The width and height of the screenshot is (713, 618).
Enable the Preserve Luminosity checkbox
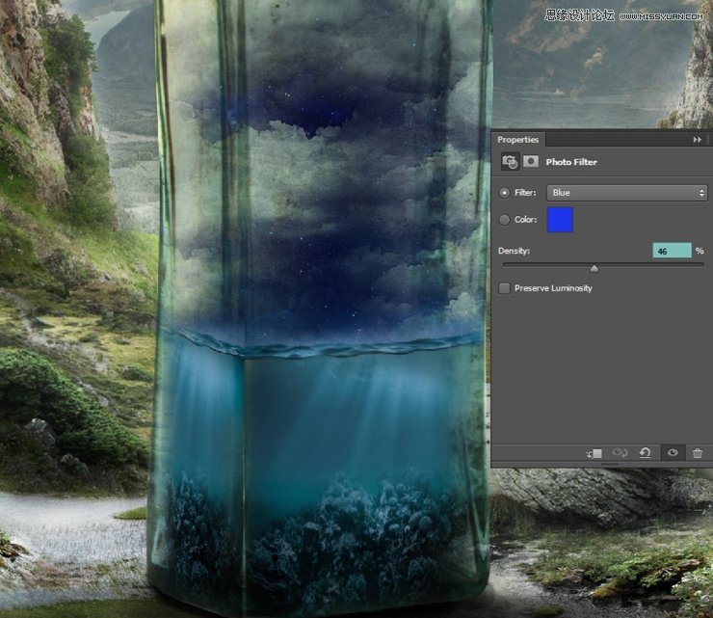(x=504, y=288)
